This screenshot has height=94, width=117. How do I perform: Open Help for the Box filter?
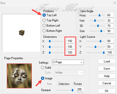(107, 76)
